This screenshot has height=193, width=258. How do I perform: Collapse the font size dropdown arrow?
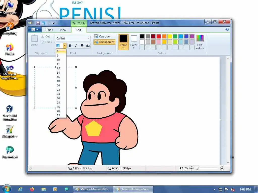pos(65,46)
